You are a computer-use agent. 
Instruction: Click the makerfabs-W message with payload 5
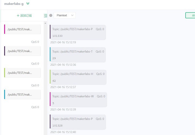(78, 100)
